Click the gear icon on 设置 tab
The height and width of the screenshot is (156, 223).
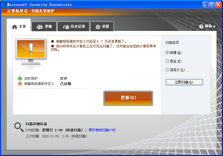98,27
